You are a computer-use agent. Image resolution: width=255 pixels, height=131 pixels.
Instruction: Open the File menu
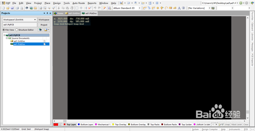14,3
